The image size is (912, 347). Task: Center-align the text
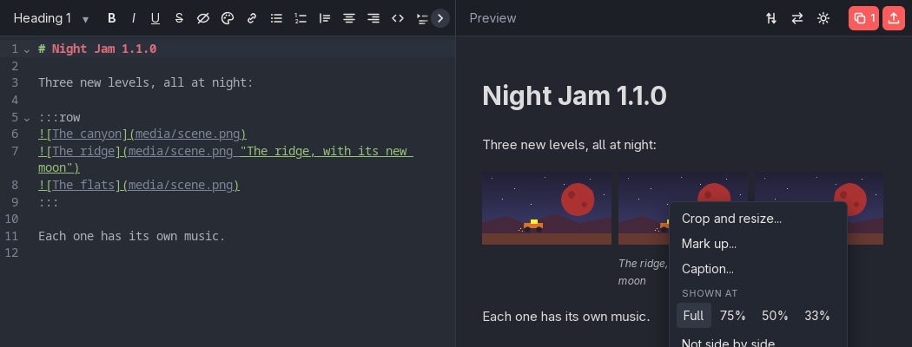349,18
